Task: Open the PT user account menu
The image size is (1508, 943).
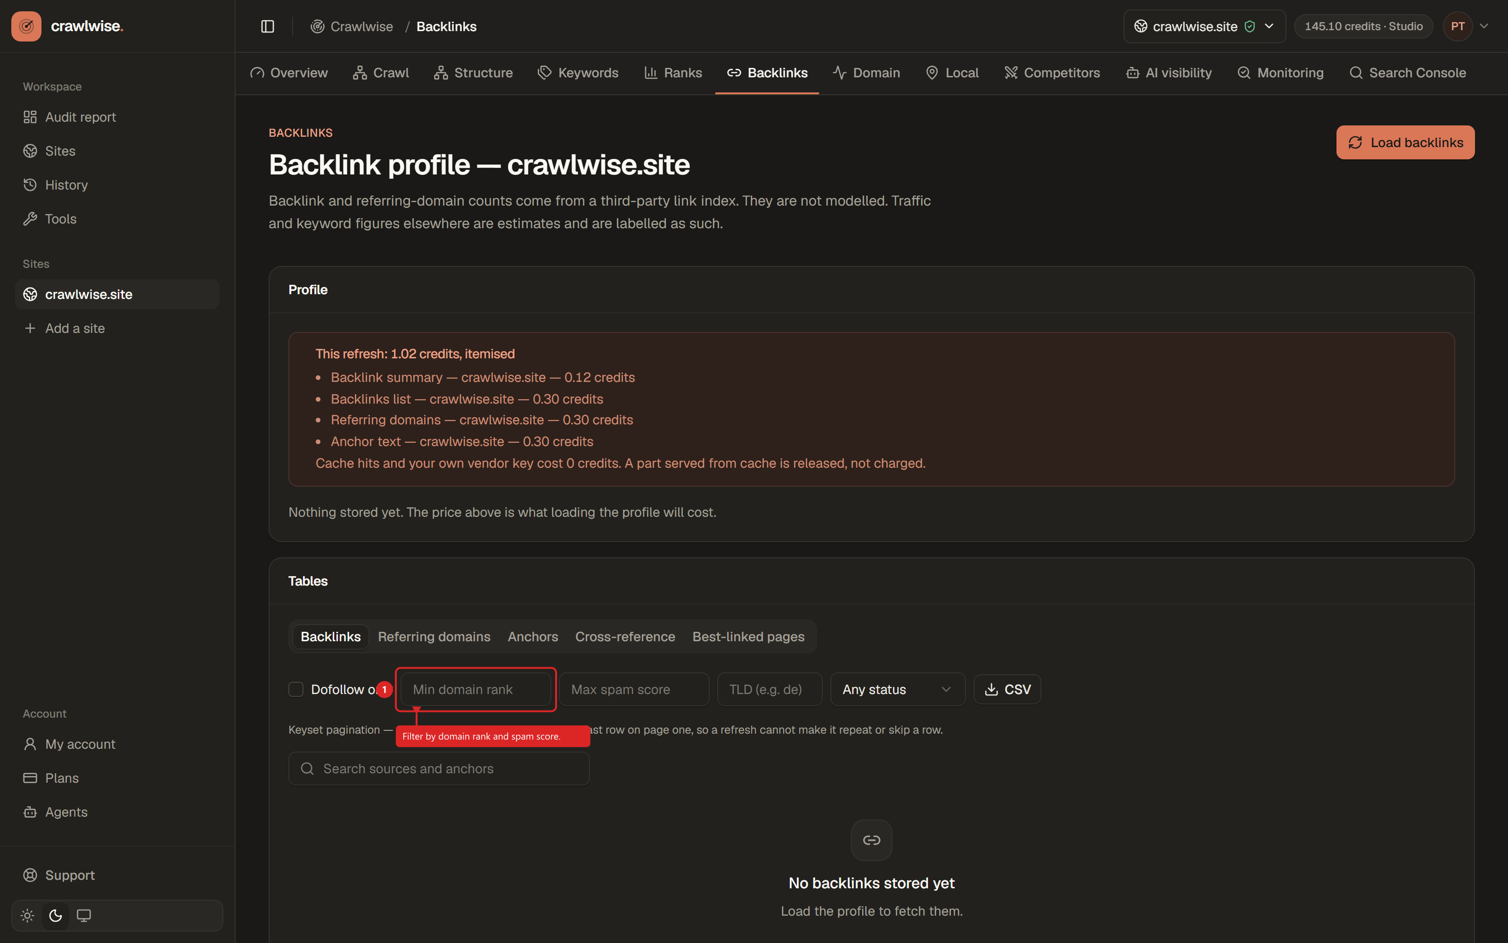Action: (x=1466, y=26)
